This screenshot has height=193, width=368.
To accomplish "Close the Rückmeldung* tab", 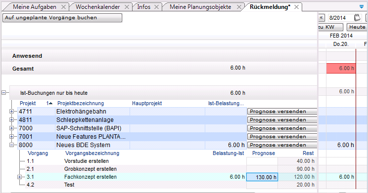I will tap(297, 7).
